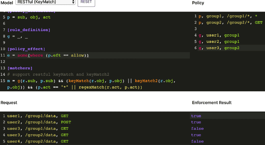Click the 'Enforcement Result' heading

click(212, 103)
